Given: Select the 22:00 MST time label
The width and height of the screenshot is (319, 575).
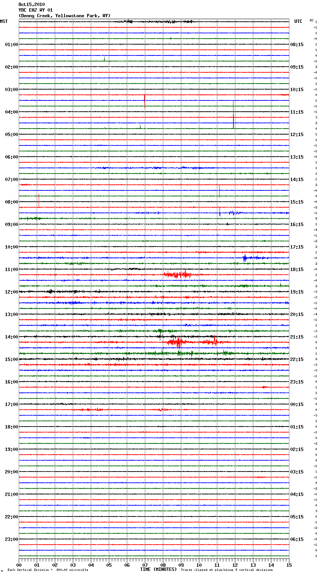Looking at the screenshot, I should click(12, 517).
